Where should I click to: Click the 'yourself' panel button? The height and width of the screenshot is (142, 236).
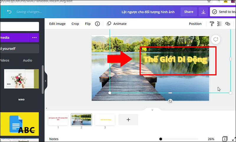tap(19, 49)
